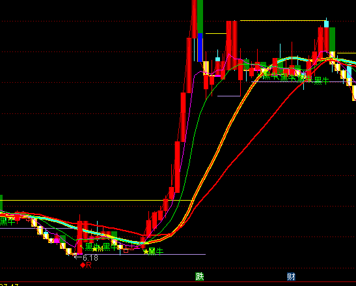Click the bottom purple support line
This screenshot has width=356, height=286.
point(145,254)
